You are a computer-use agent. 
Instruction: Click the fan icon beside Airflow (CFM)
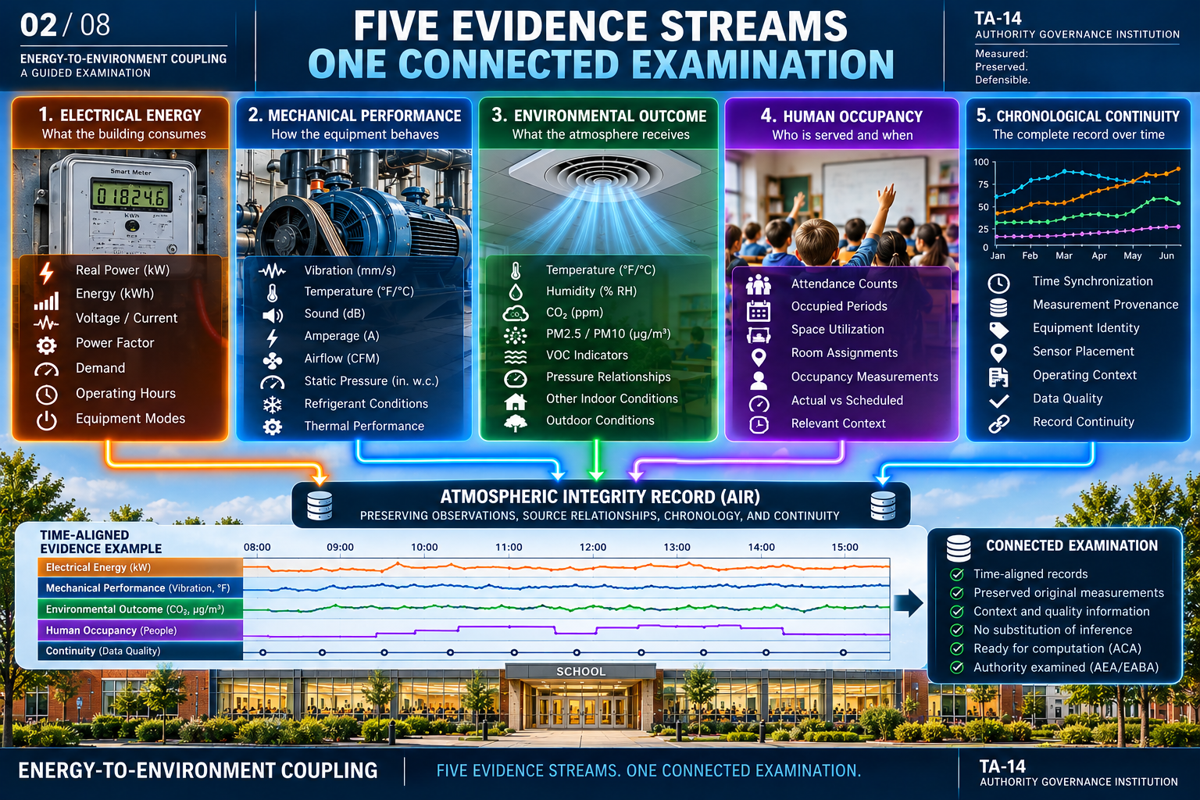273,361
